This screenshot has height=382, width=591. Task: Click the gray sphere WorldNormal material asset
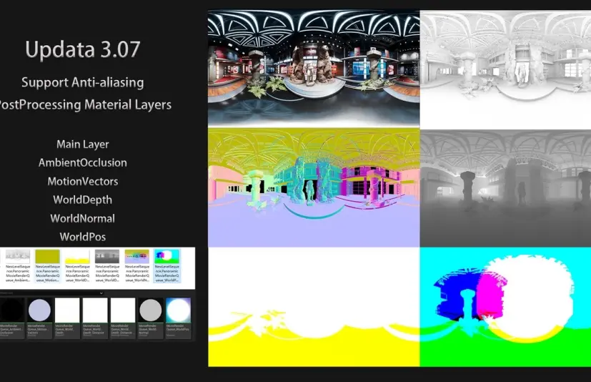click(x=150, y=310)
